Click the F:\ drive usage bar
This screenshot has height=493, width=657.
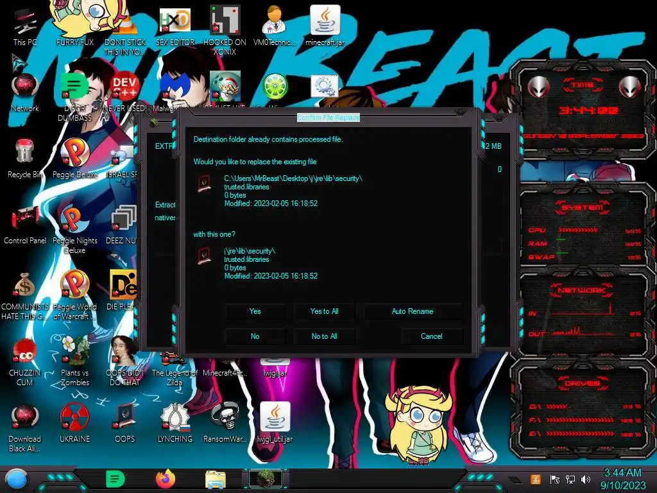pos(580,420)
